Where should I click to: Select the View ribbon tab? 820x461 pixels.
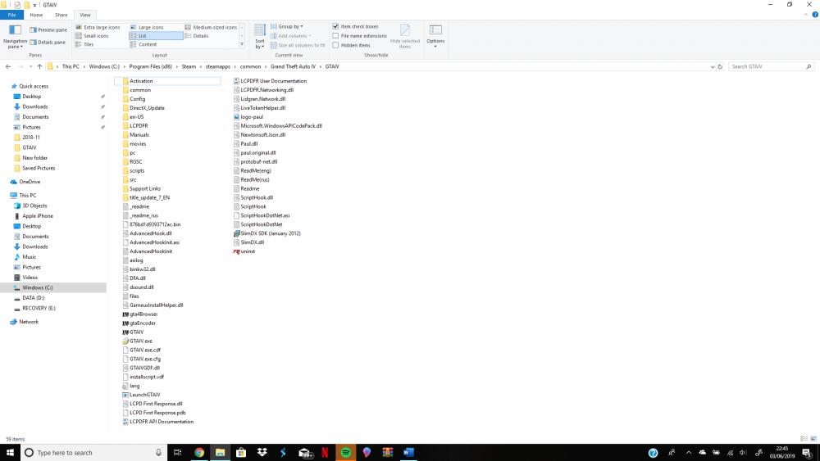pos(84,15)
